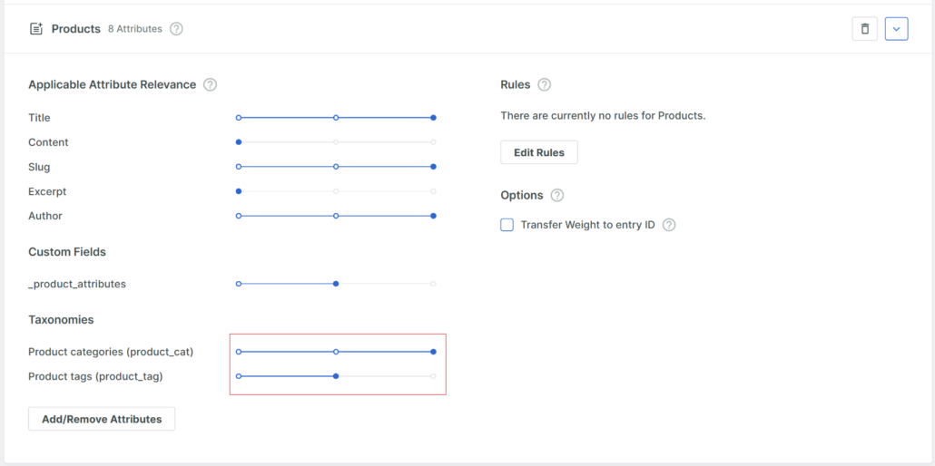935x466 pixels.
Task: Set Product categories relevance to middle point
Action: click(336, 352)
